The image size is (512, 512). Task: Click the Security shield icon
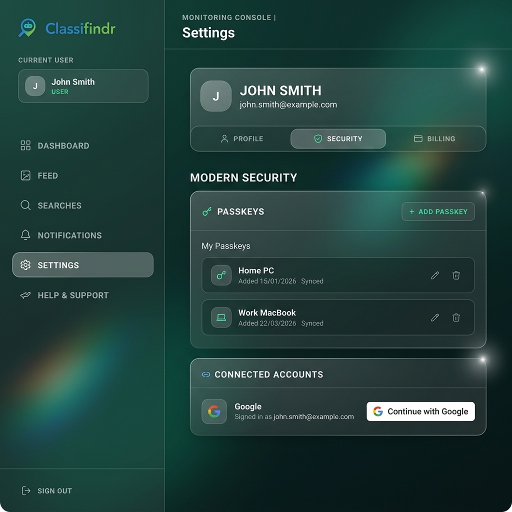tap(318, 139)
